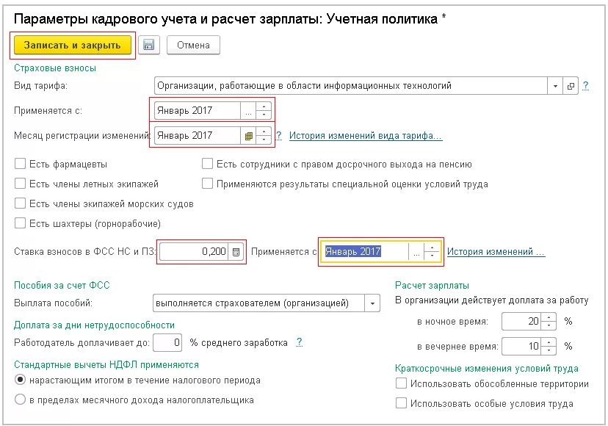Click the help question mark beside История изменений вида тарифа
The image size is (608, 426).
tap(279, 135)
